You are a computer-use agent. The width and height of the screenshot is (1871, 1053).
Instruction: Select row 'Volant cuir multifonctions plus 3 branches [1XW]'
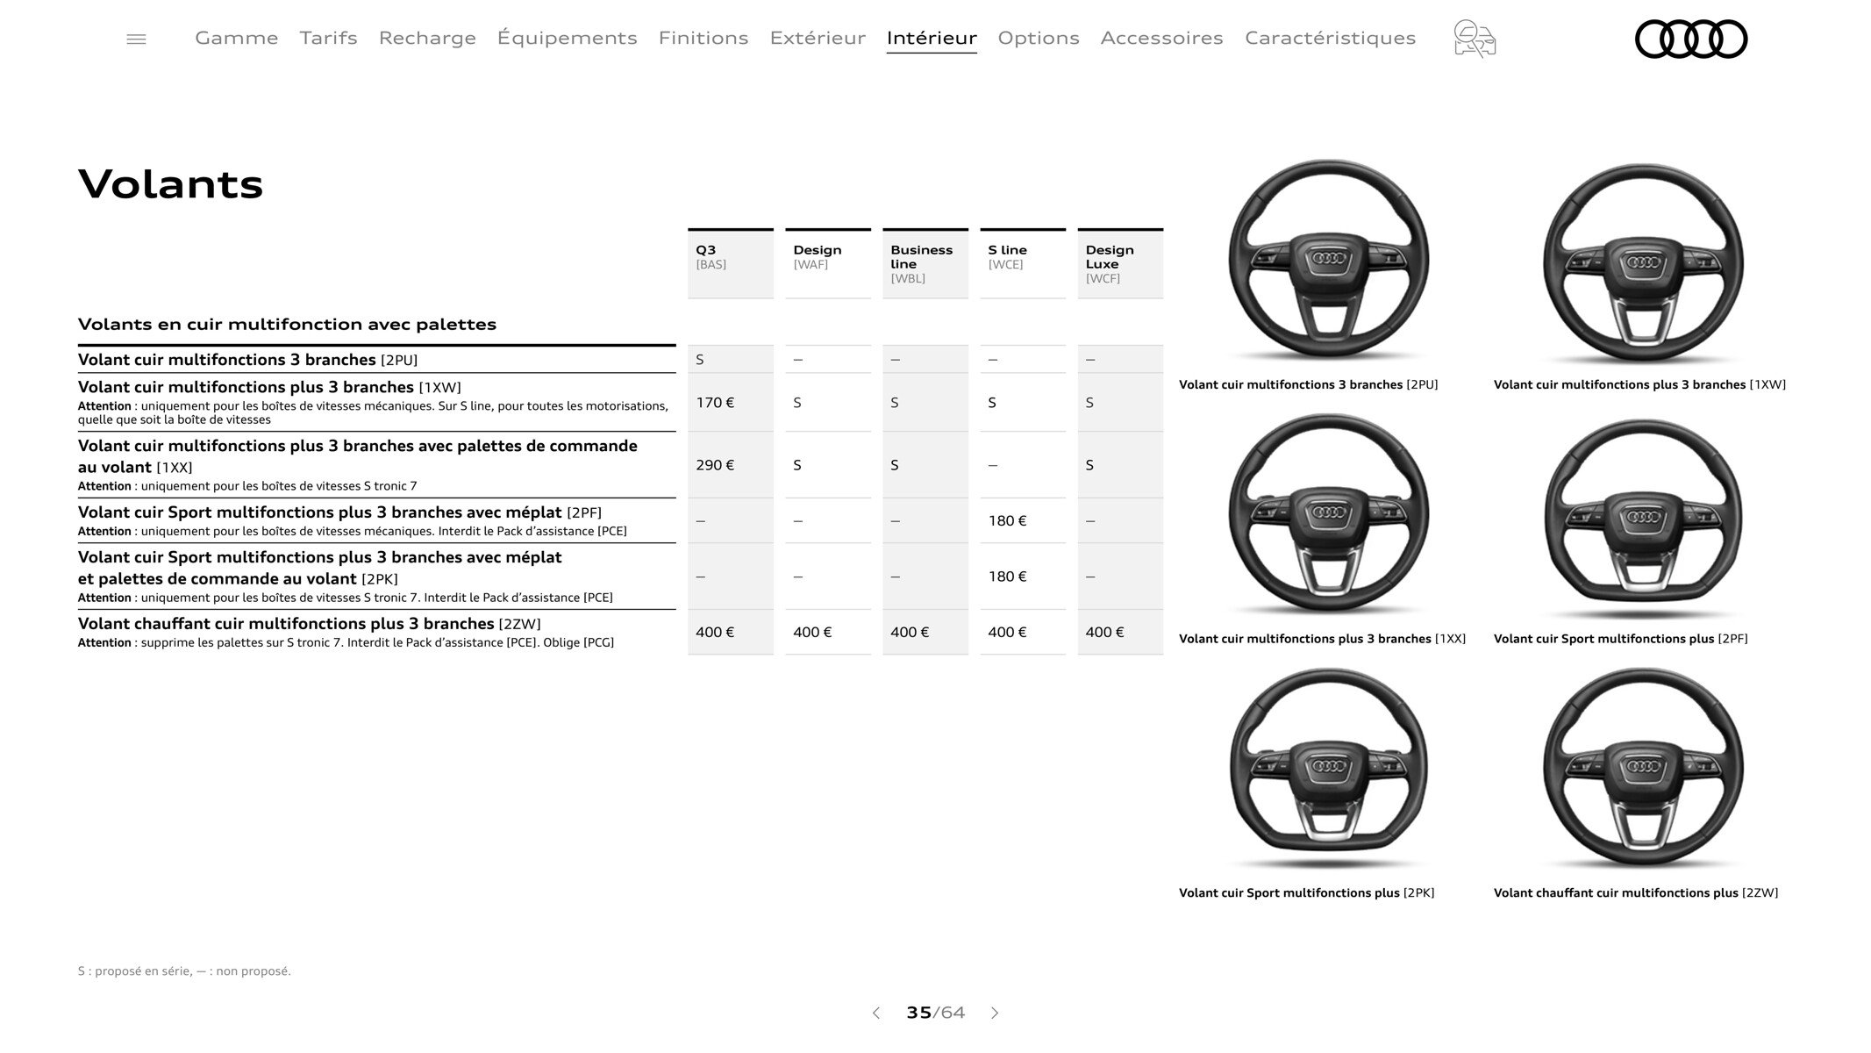pyautogui.click(x=376, y=402)
